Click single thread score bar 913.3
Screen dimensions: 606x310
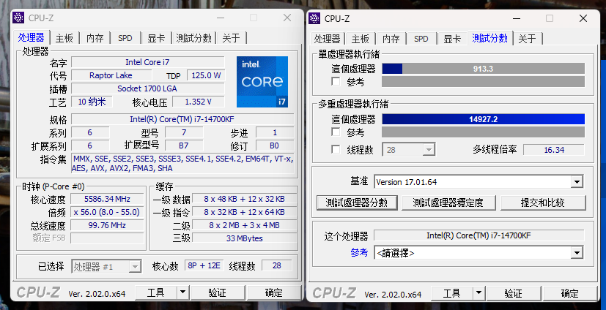pos(483,69)
